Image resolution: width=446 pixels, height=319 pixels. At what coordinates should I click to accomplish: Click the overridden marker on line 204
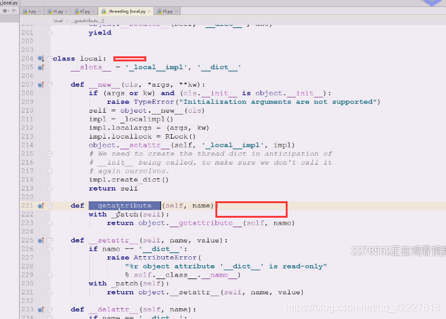coord(41,59)
